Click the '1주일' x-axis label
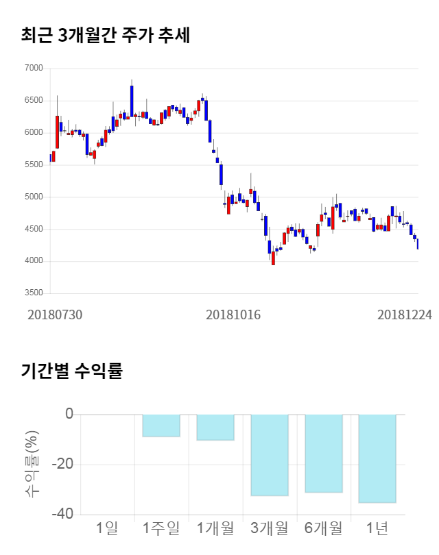 tap(161, 528)
